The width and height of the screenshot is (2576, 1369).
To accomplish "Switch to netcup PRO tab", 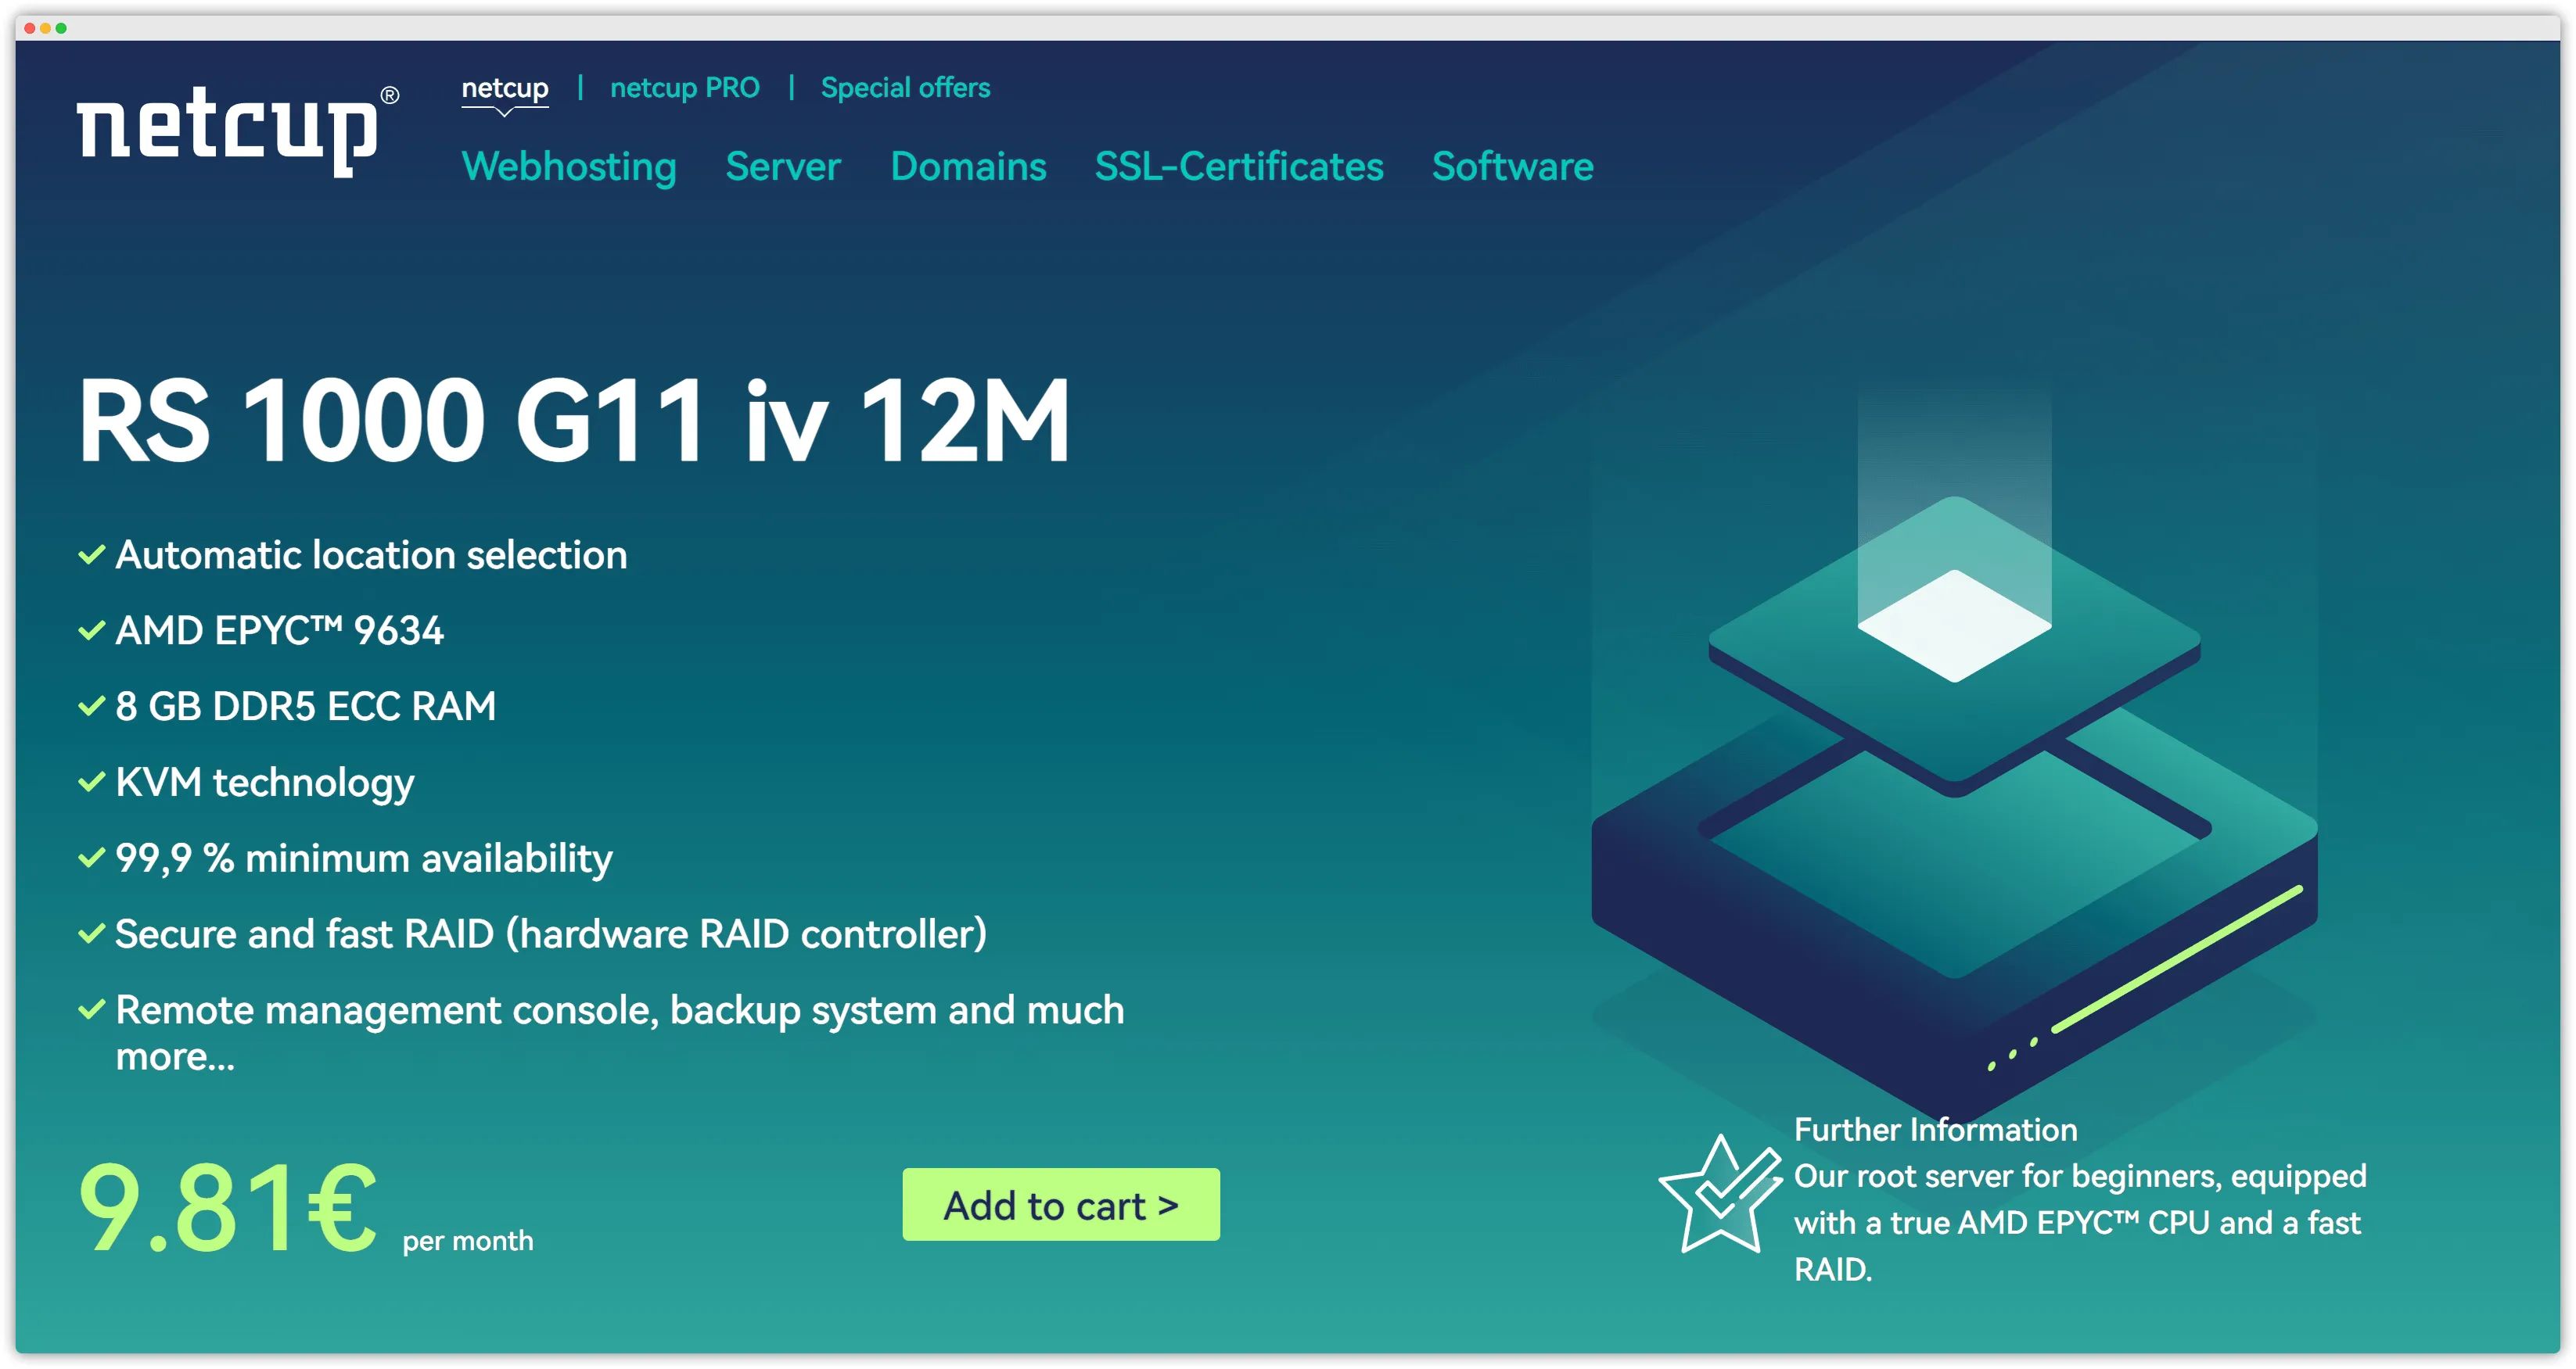I will tap(685, 88).
